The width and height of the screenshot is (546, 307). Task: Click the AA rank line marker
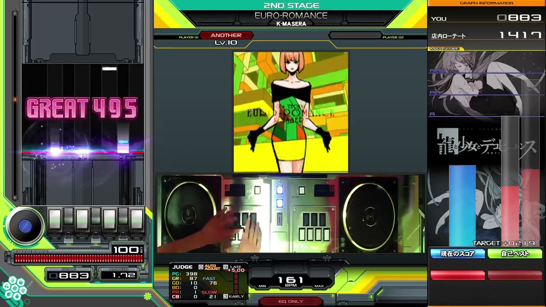pos(434,93)
